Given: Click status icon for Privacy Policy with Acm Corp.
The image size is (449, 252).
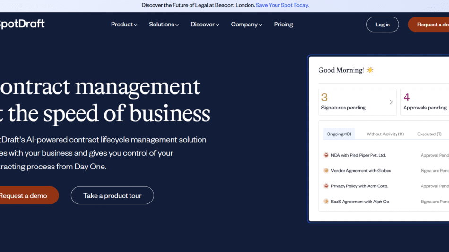Looking at the screenshot, I should (x=326, y=186).
